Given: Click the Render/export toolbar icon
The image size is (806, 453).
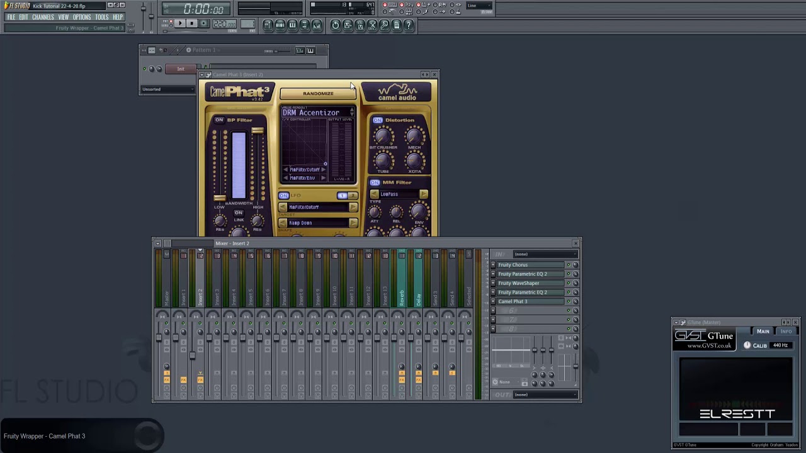Looking at the screenshot, I should coord(360,25).
